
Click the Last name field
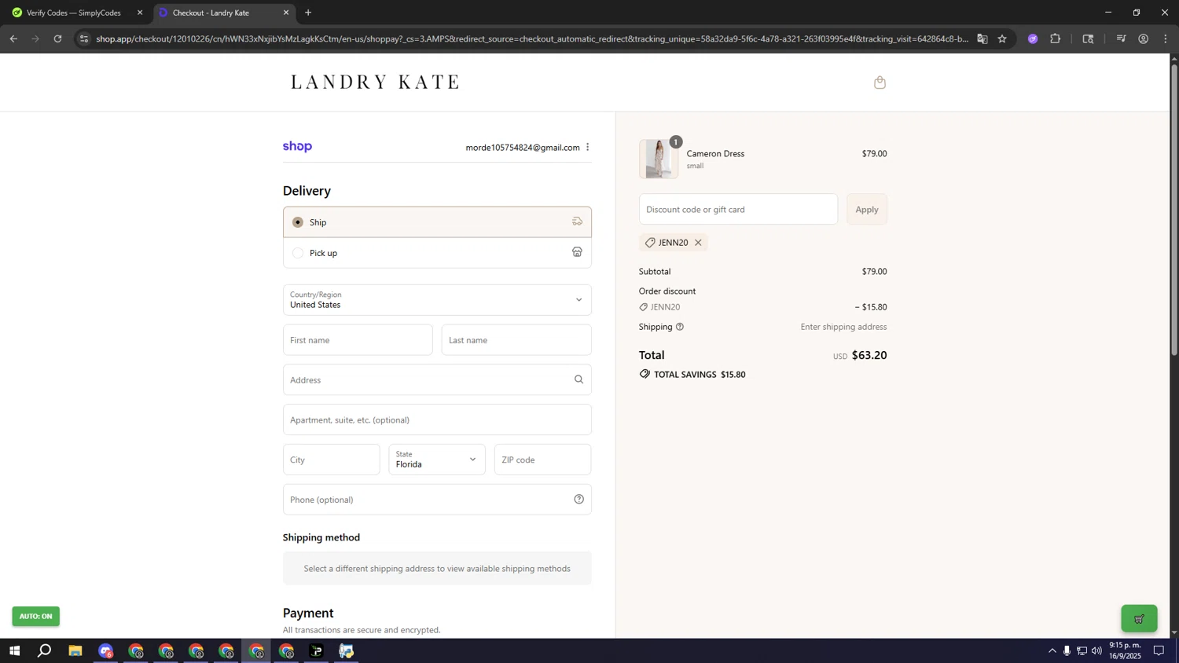[516, 340]
